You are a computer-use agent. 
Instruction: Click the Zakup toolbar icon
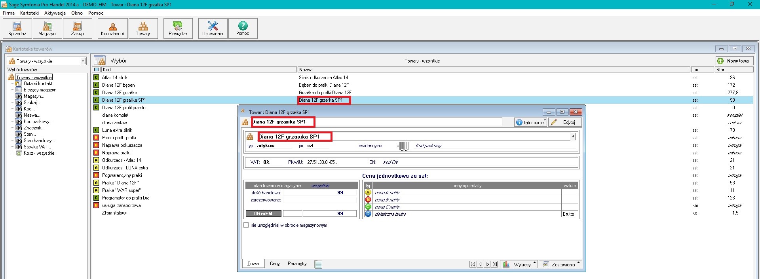click(x=77, y=28)
